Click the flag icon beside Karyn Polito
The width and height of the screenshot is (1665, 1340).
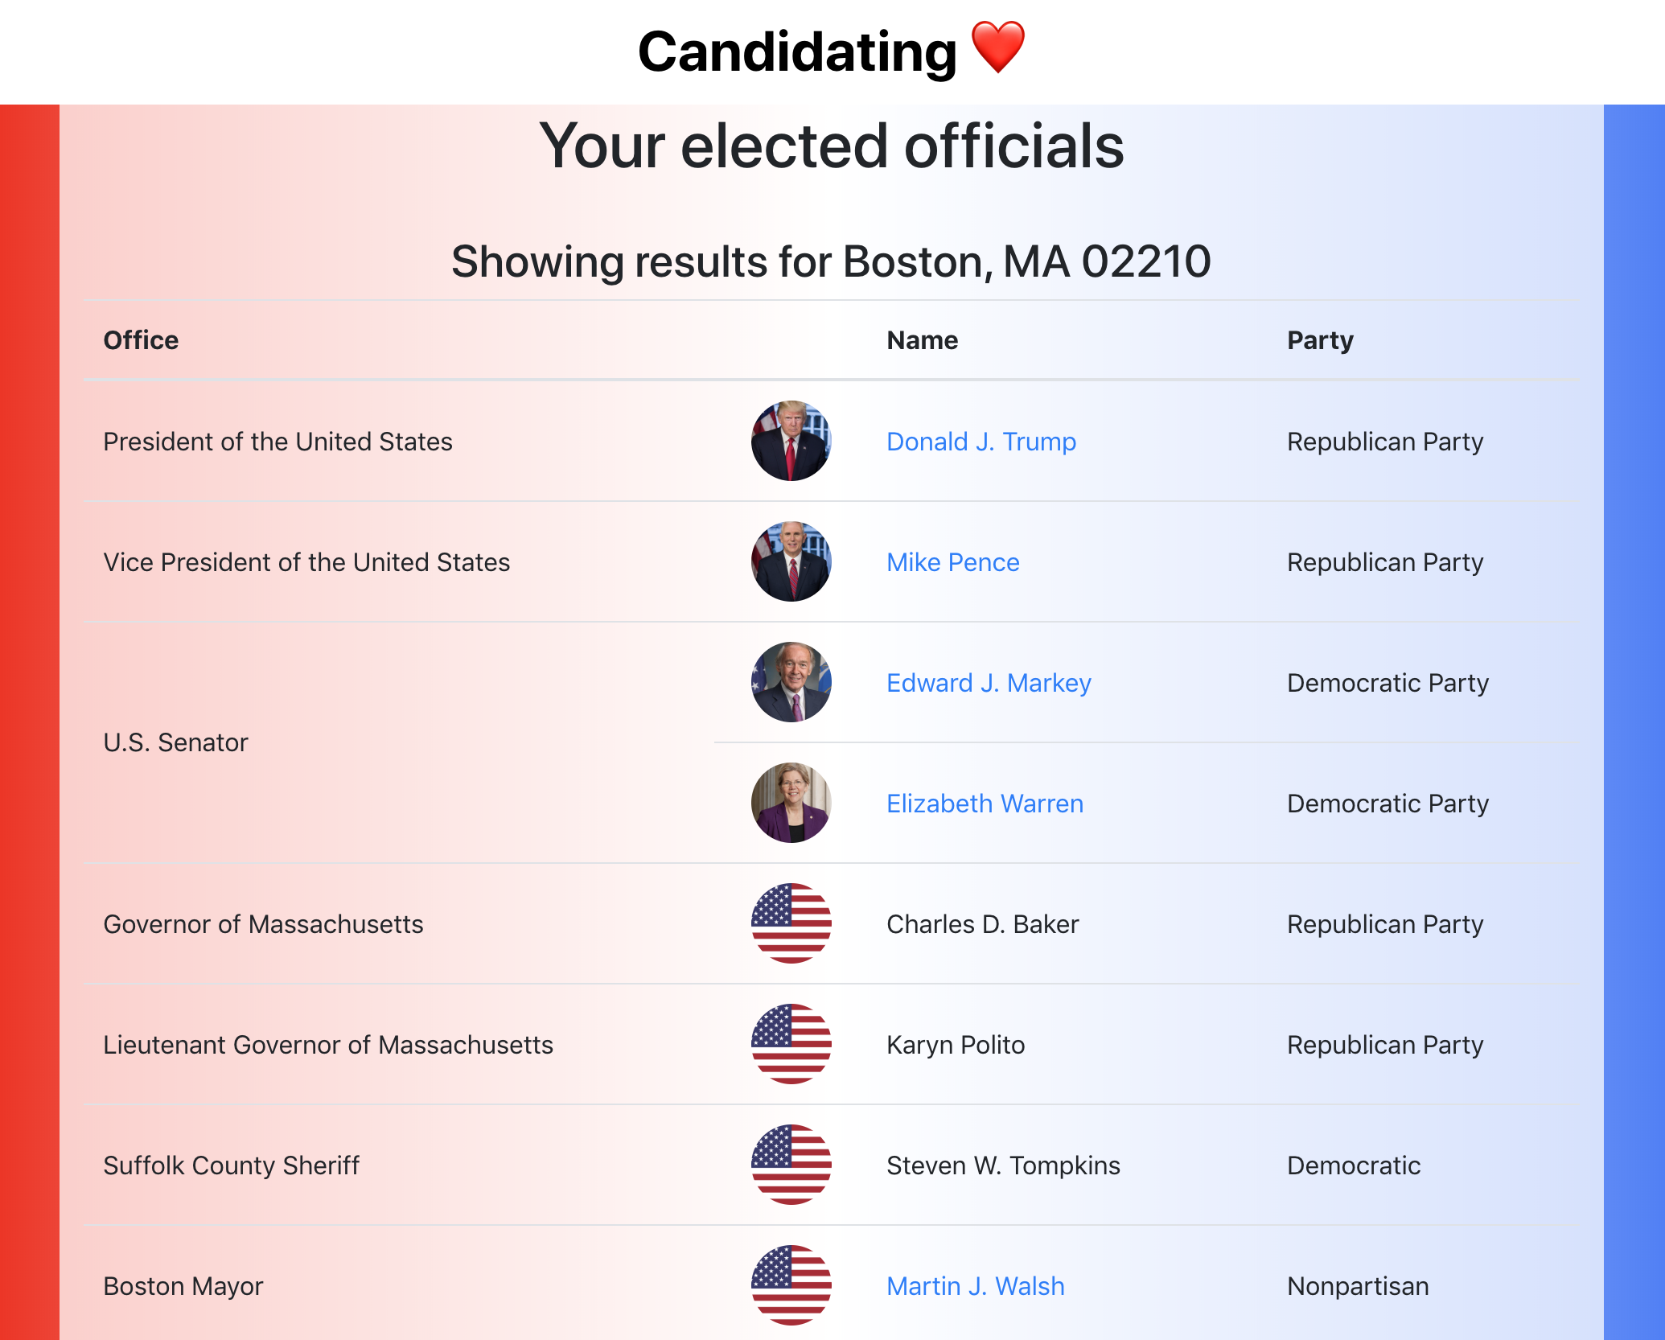tap(791, 1044)
